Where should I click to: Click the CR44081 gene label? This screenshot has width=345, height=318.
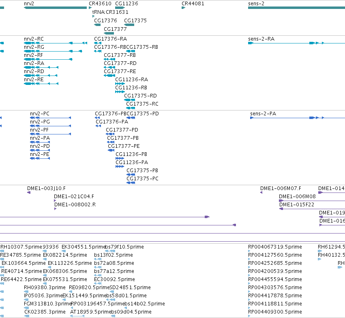(x=193, y=4)
